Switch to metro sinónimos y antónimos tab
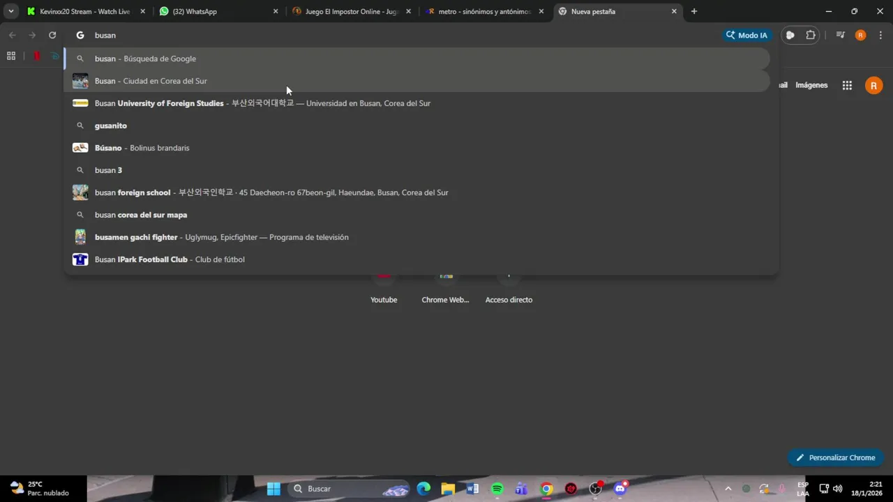Viewport: 893px width, 502px height. coord(483,11)
